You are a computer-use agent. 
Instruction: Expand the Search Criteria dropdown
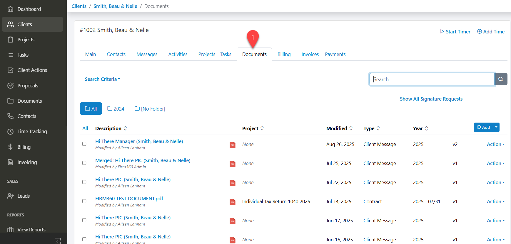(102, 79)
